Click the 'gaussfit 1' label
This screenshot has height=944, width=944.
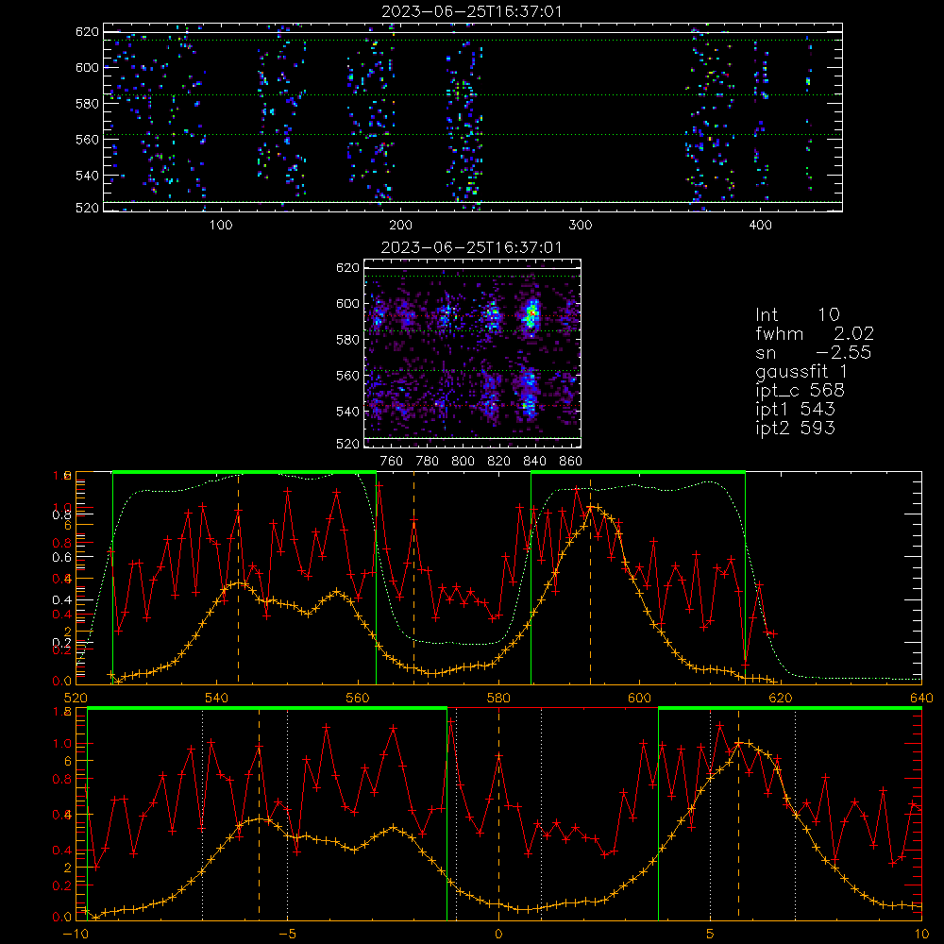pyautogui.click(x=801, y=371)
